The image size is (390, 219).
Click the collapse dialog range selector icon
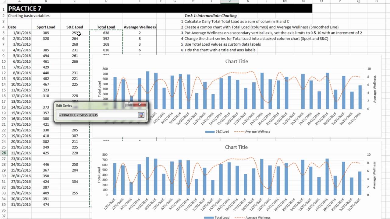141,115
